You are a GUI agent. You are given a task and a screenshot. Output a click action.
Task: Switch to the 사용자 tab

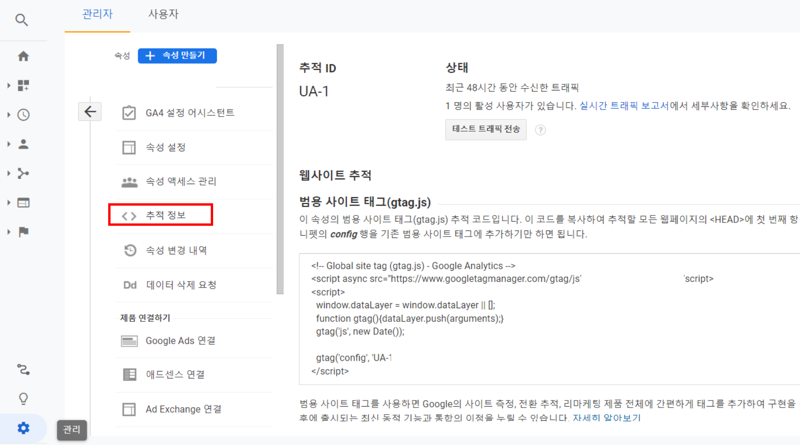163,15
